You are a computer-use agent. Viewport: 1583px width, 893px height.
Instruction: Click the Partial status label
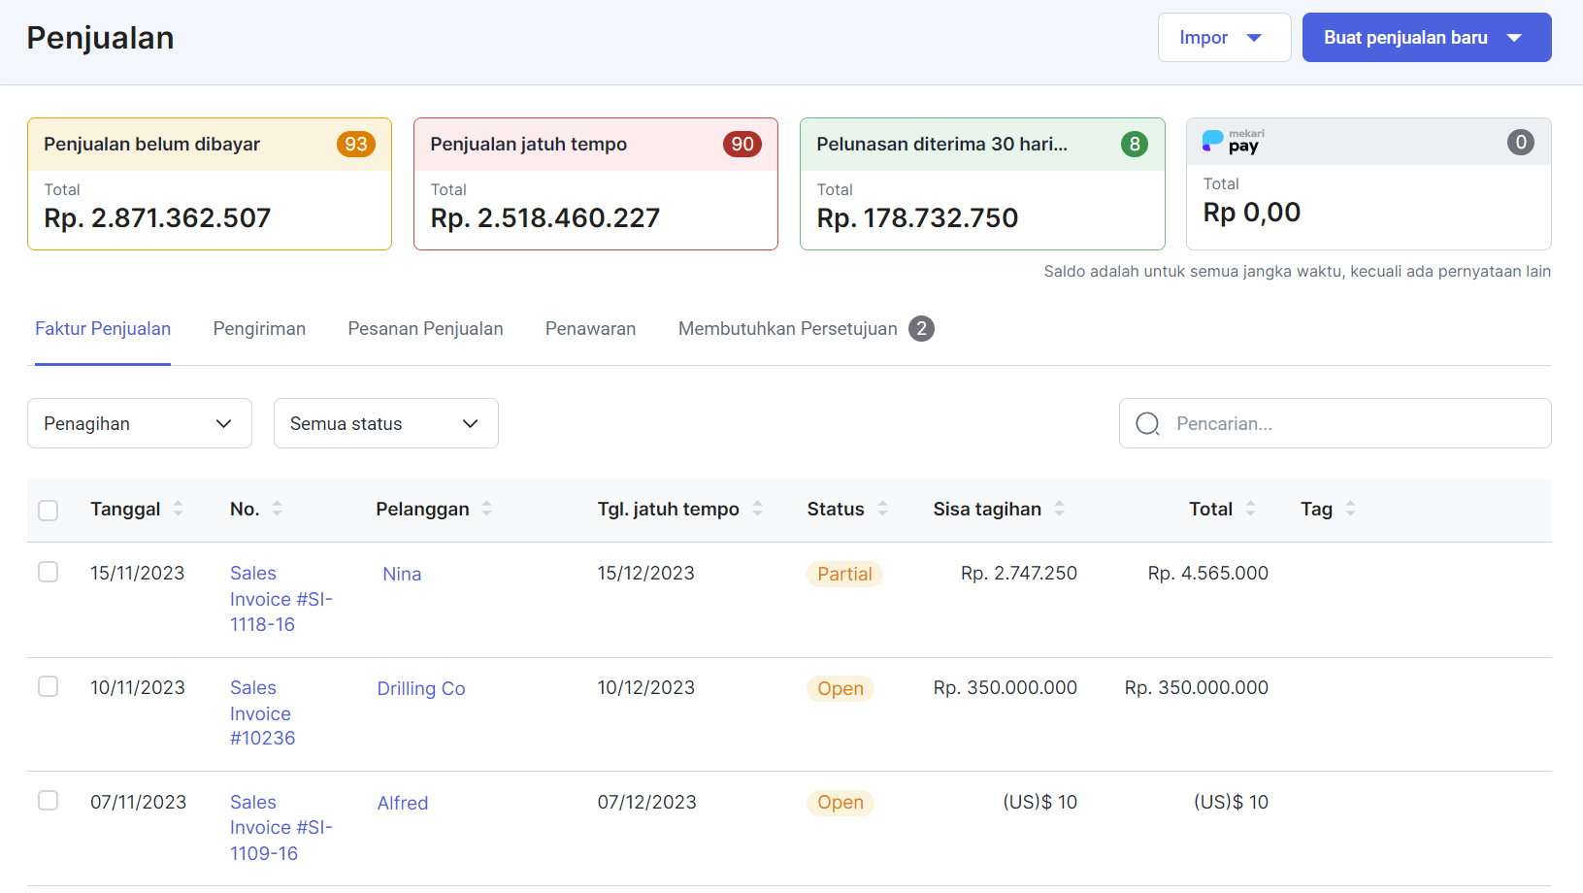point(844,574)
